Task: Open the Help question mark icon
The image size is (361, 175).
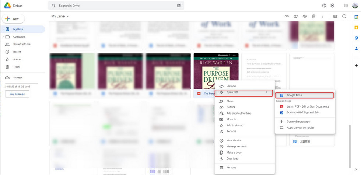Action: (324, 6)
